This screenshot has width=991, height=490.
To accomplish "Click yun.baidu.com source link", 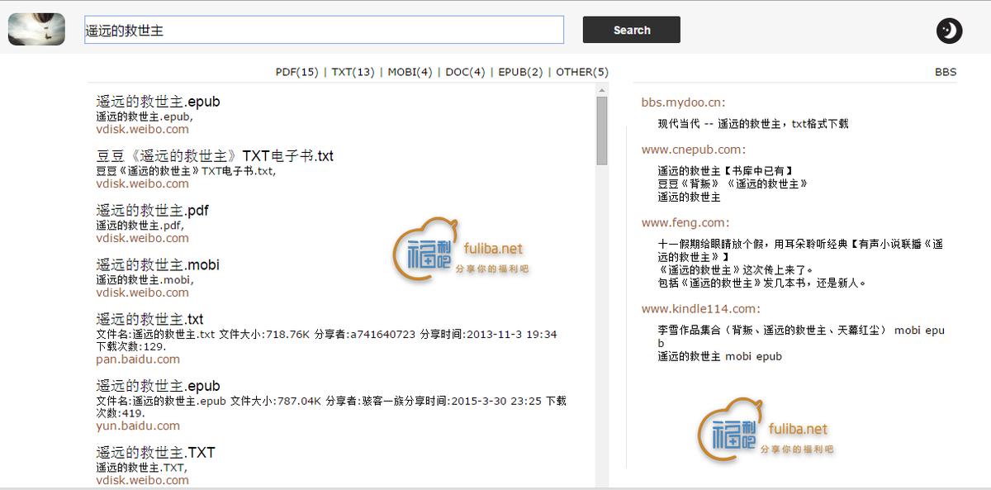I will [138, 426].
